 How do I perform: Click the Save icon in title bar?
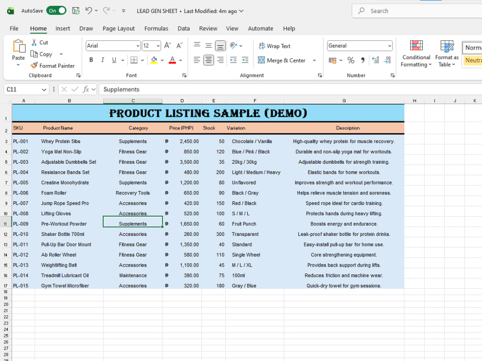[76, 11]
